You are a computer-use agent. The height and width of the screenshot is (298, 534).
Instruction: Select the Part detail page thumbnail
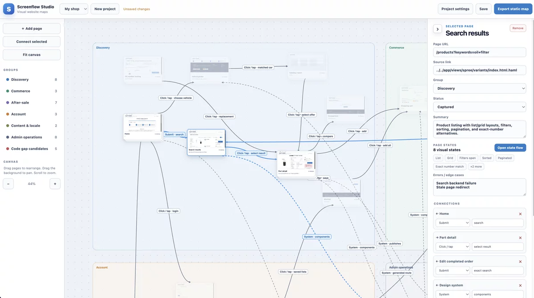click(x=296, y=164)
